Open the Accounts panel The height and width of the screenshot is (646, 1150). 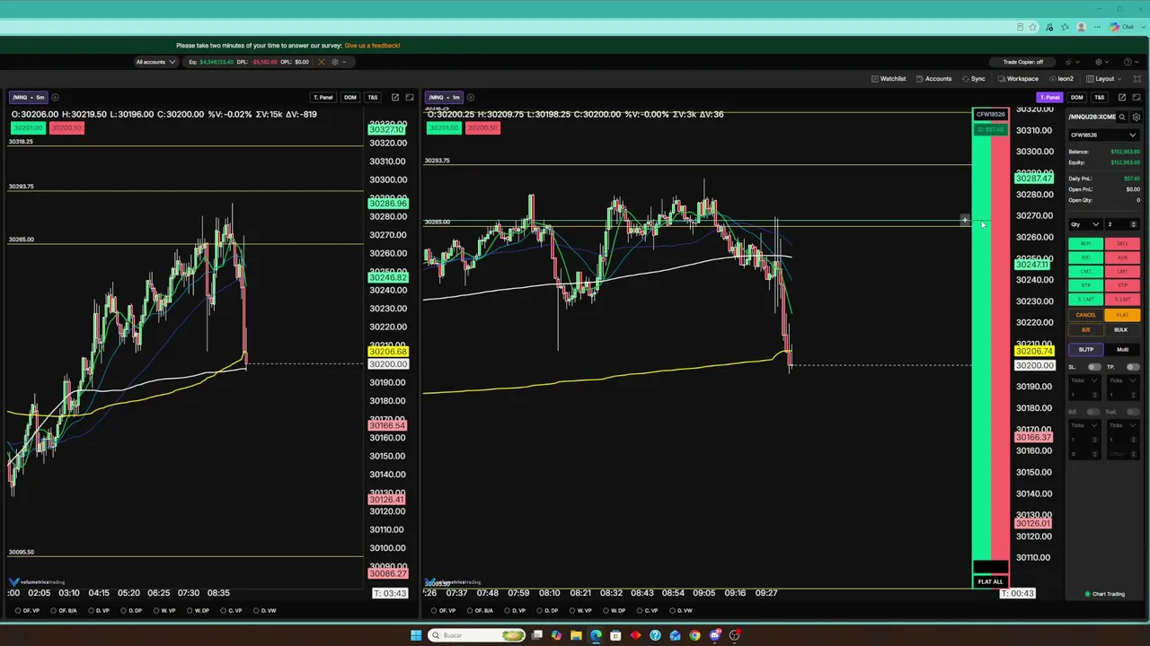(x=934, y=79)
